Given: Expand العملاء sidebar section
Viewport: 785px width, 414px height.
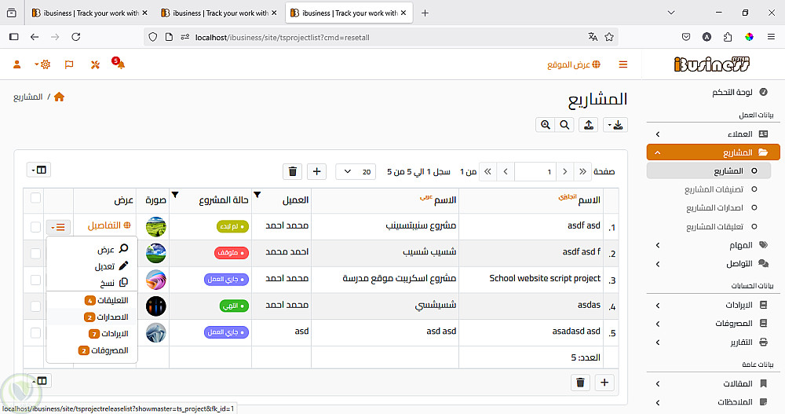Looking at the screenshot, I should tap(713, 134).
